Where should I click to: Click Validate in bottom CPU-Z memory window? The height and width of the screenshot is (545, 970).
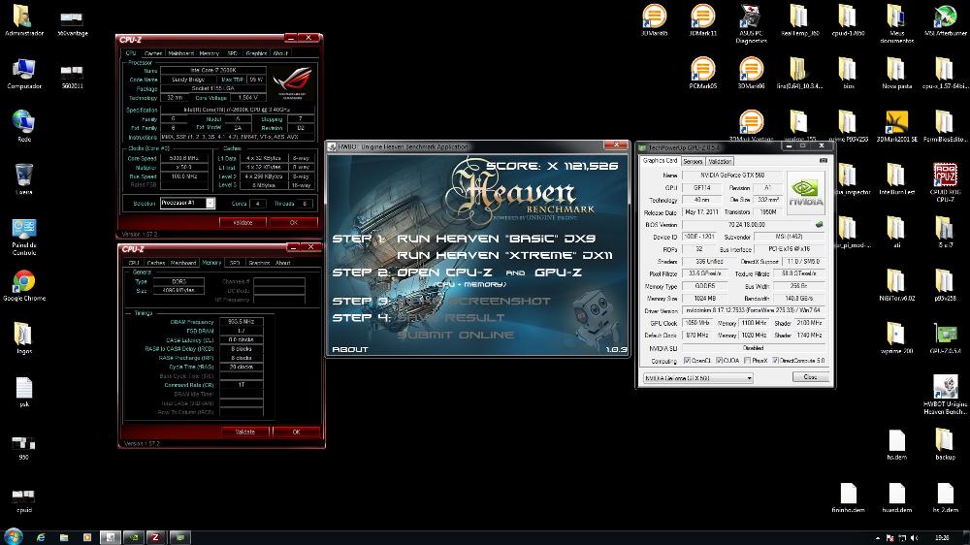[x=245, y=432]
